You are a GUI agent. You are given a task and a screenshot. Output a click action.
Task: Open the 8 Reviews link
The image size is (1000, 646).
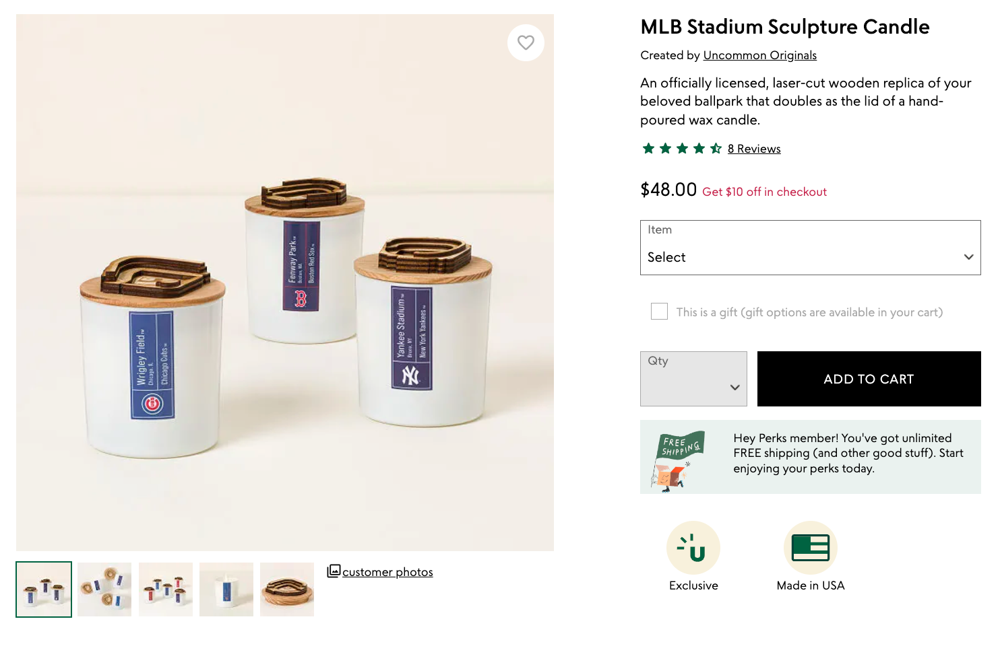(754, 149)
